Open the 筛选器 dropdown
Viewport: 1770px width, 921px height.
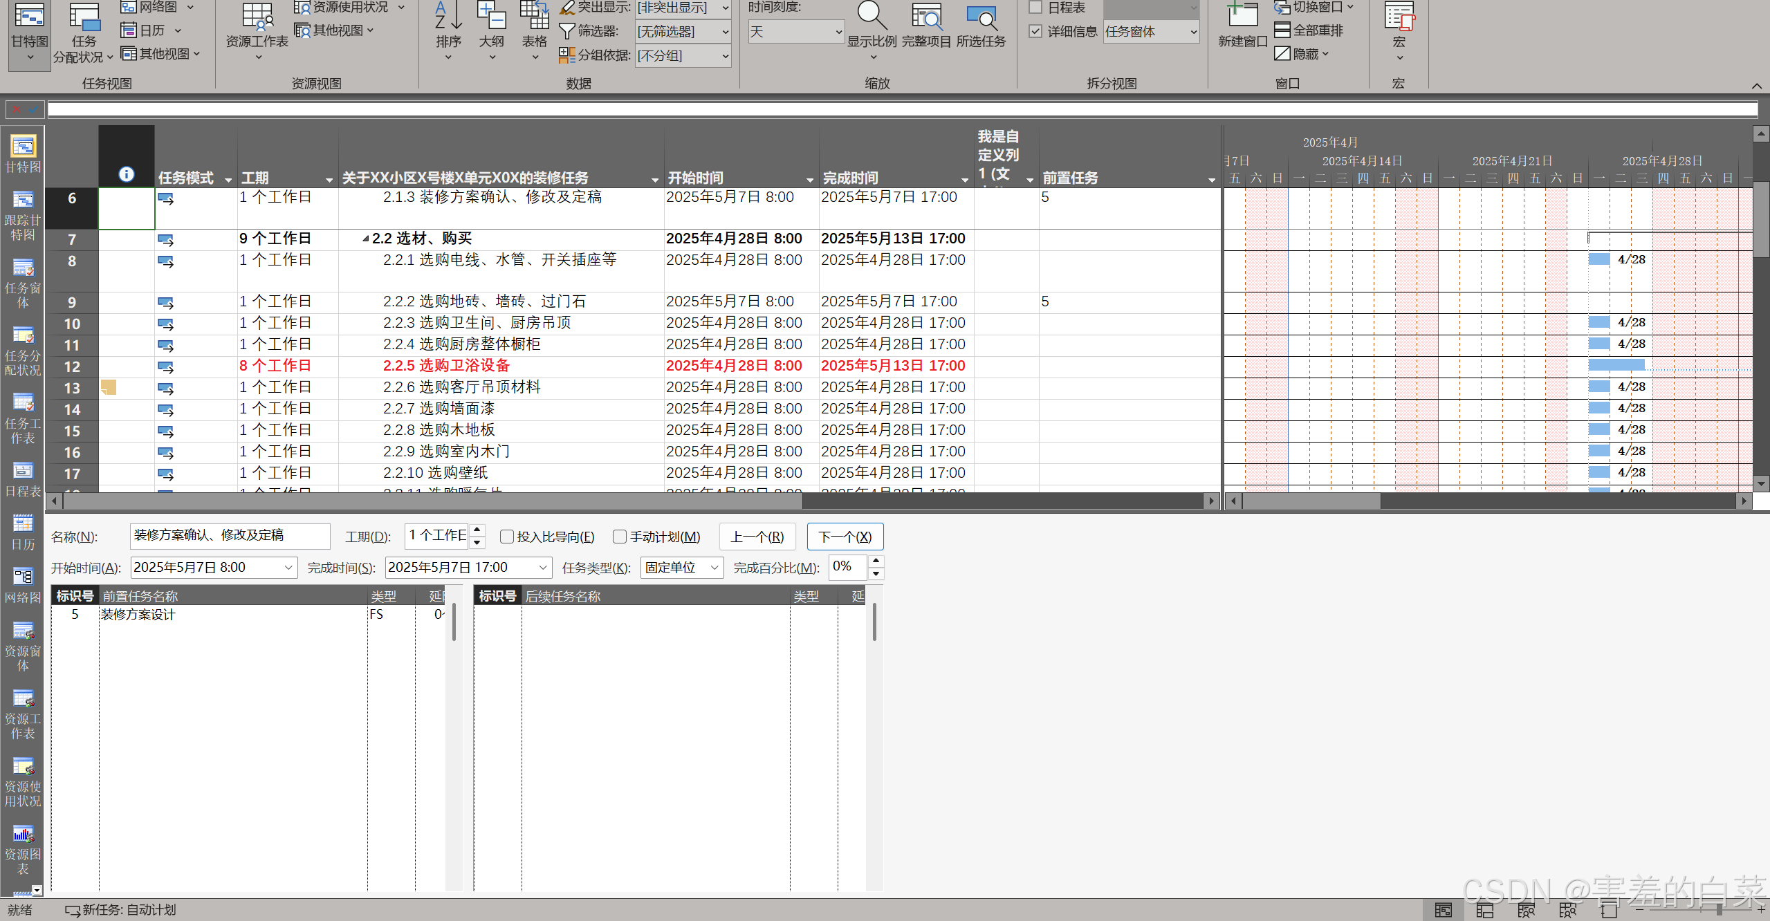[x=725, y=32]
